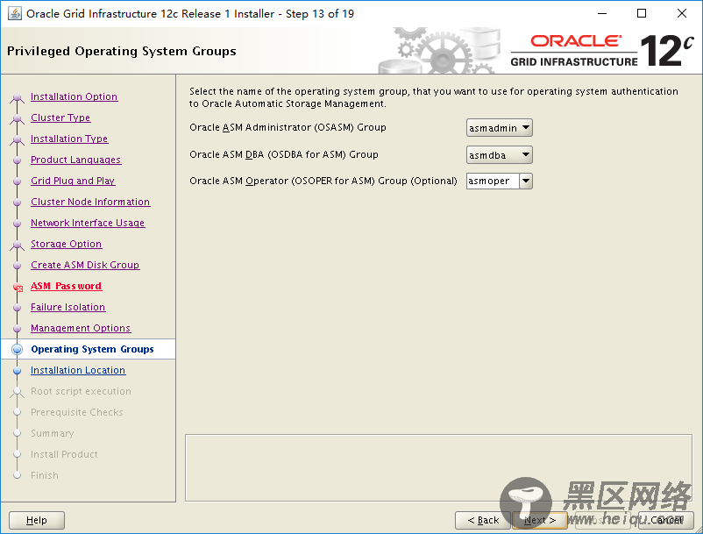Click the ASM Password error step icon

(18, 287)
